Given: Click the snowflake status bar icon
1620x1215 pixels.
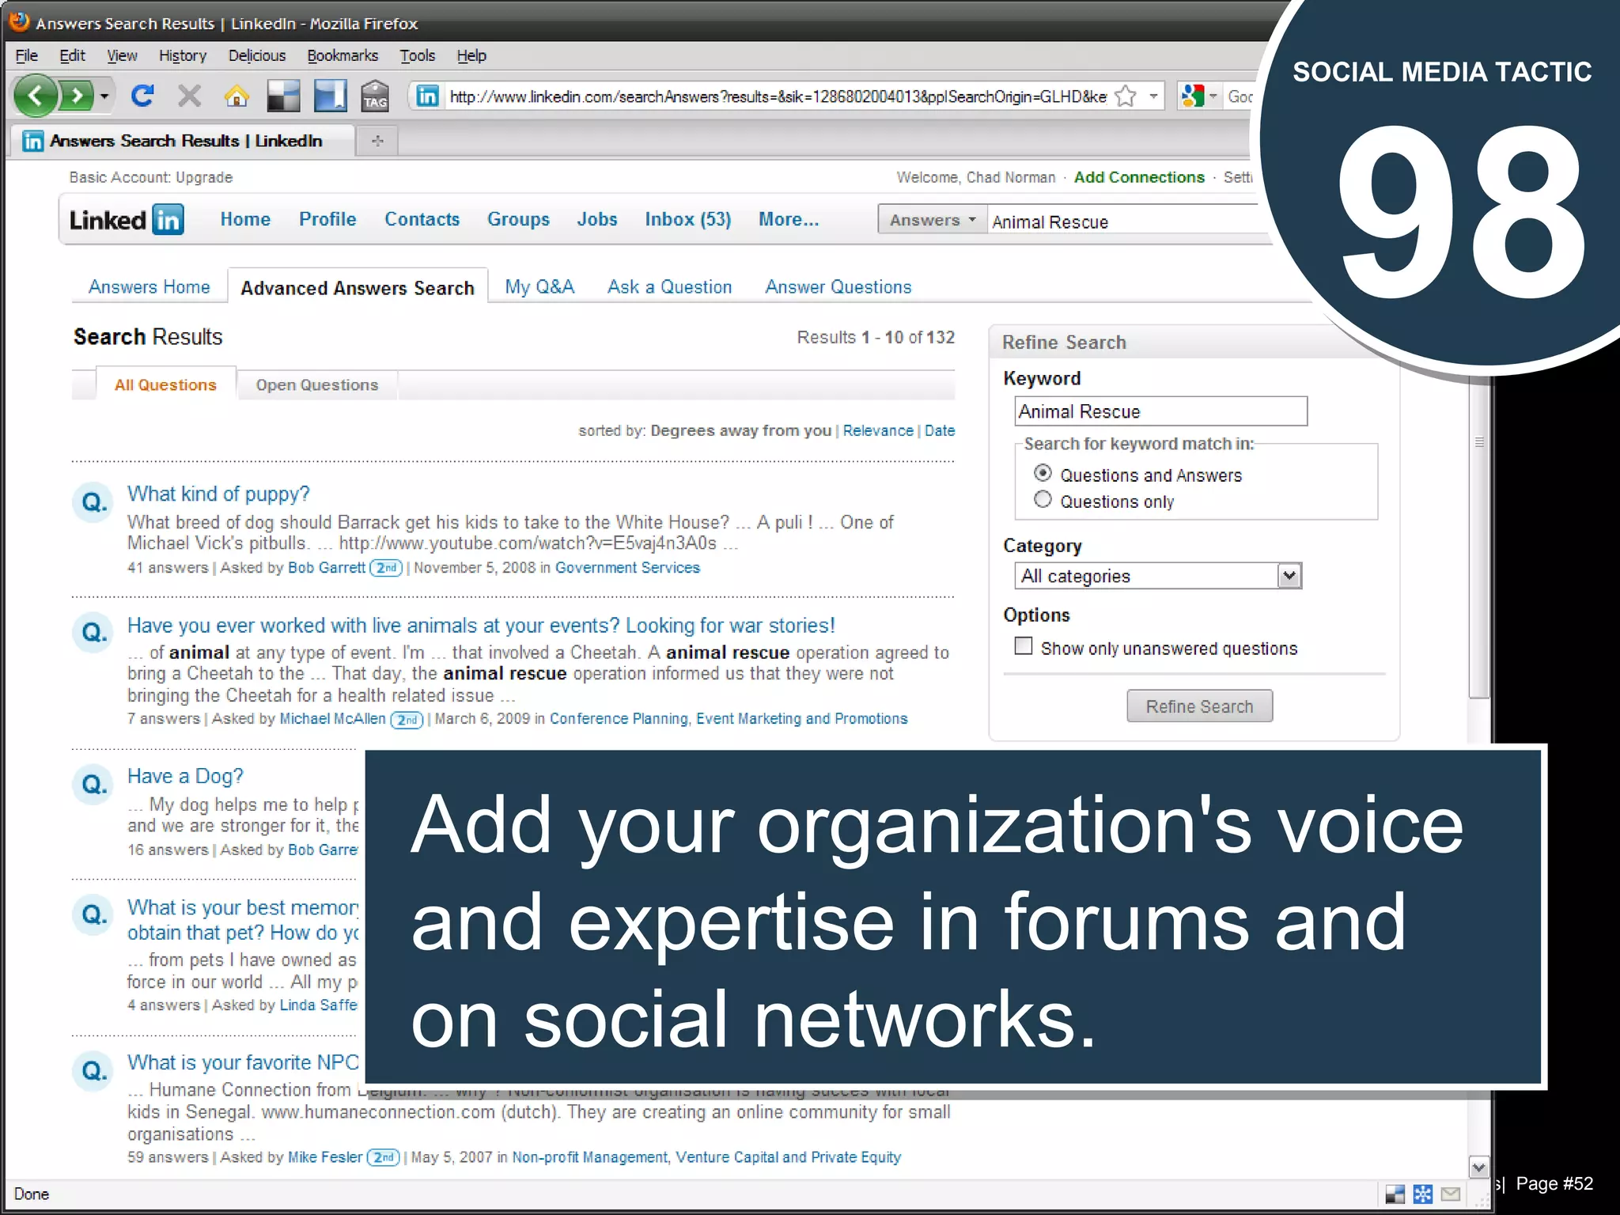Looking at the screenshot, I should pos(1422,1194).
